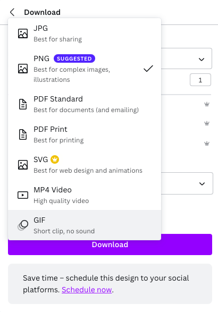The height and width of the screenshot is (312, 218).
Task: Click the PNG image icon
Action: [x=23, y=69]
